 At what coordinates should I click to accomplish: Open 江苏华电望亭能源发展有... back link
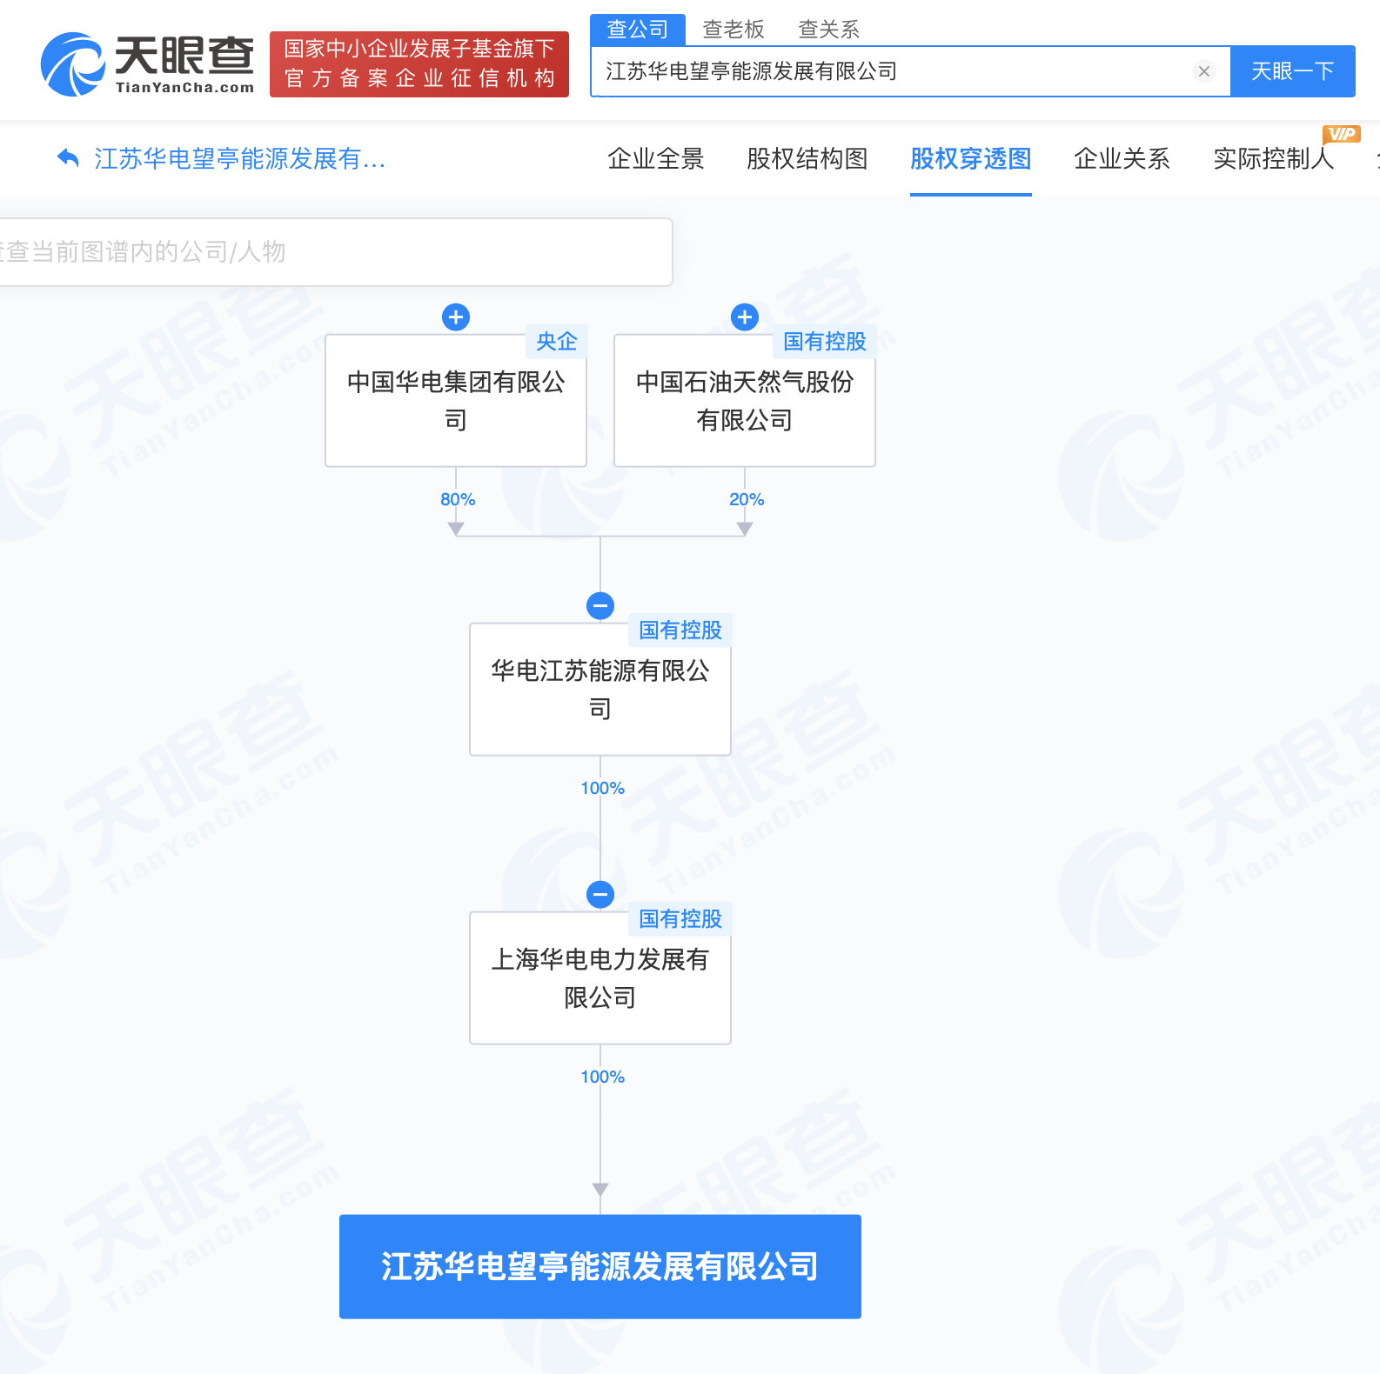[x=239, y=158]
